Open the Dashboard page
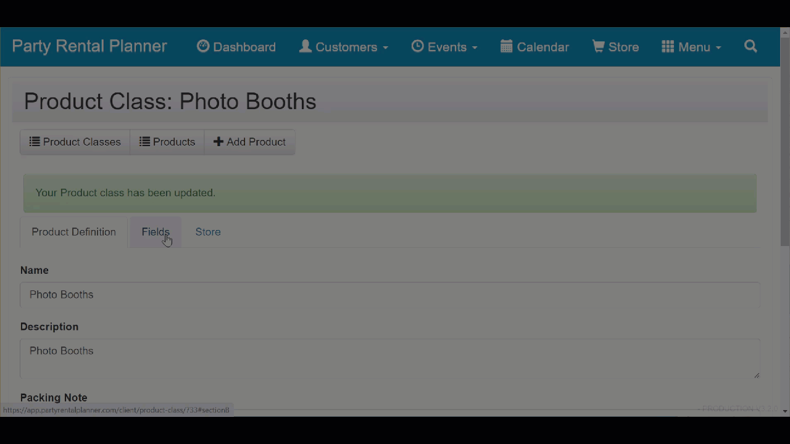The width and height of the screenshot is (790, 444). [236, 47]
